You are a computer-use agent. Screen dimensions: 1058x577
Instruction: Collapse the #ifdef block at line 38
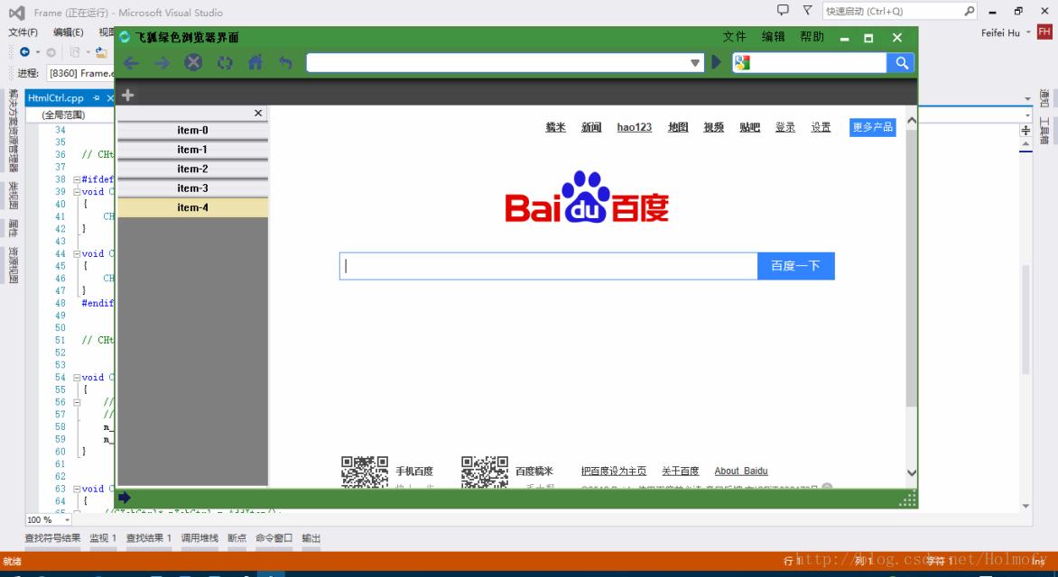pyautogui.click(x=76, y=179)
